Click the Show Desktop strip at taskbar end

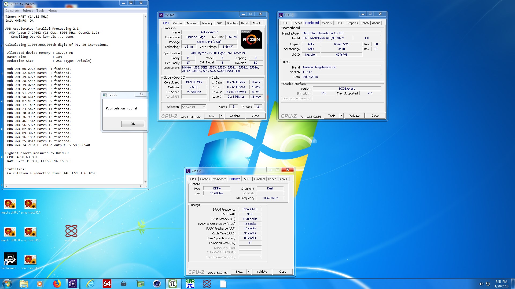513,284
